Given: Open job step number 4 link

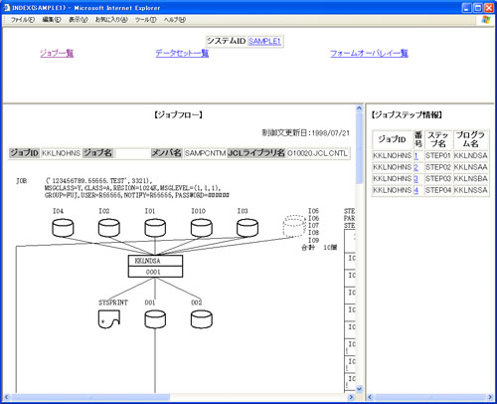Looking at the screenshot, I should (416, 190).
